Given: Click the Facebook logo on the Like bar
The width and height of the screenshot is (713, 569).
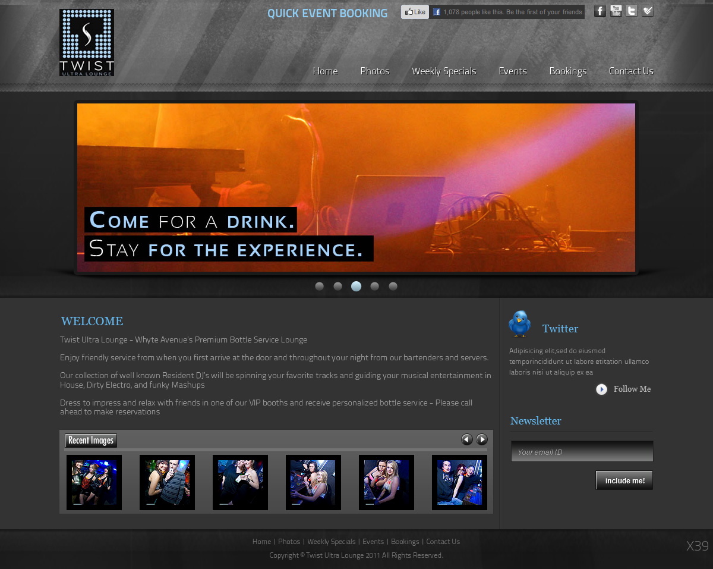Looking at the screenshot, I should 436,11.
